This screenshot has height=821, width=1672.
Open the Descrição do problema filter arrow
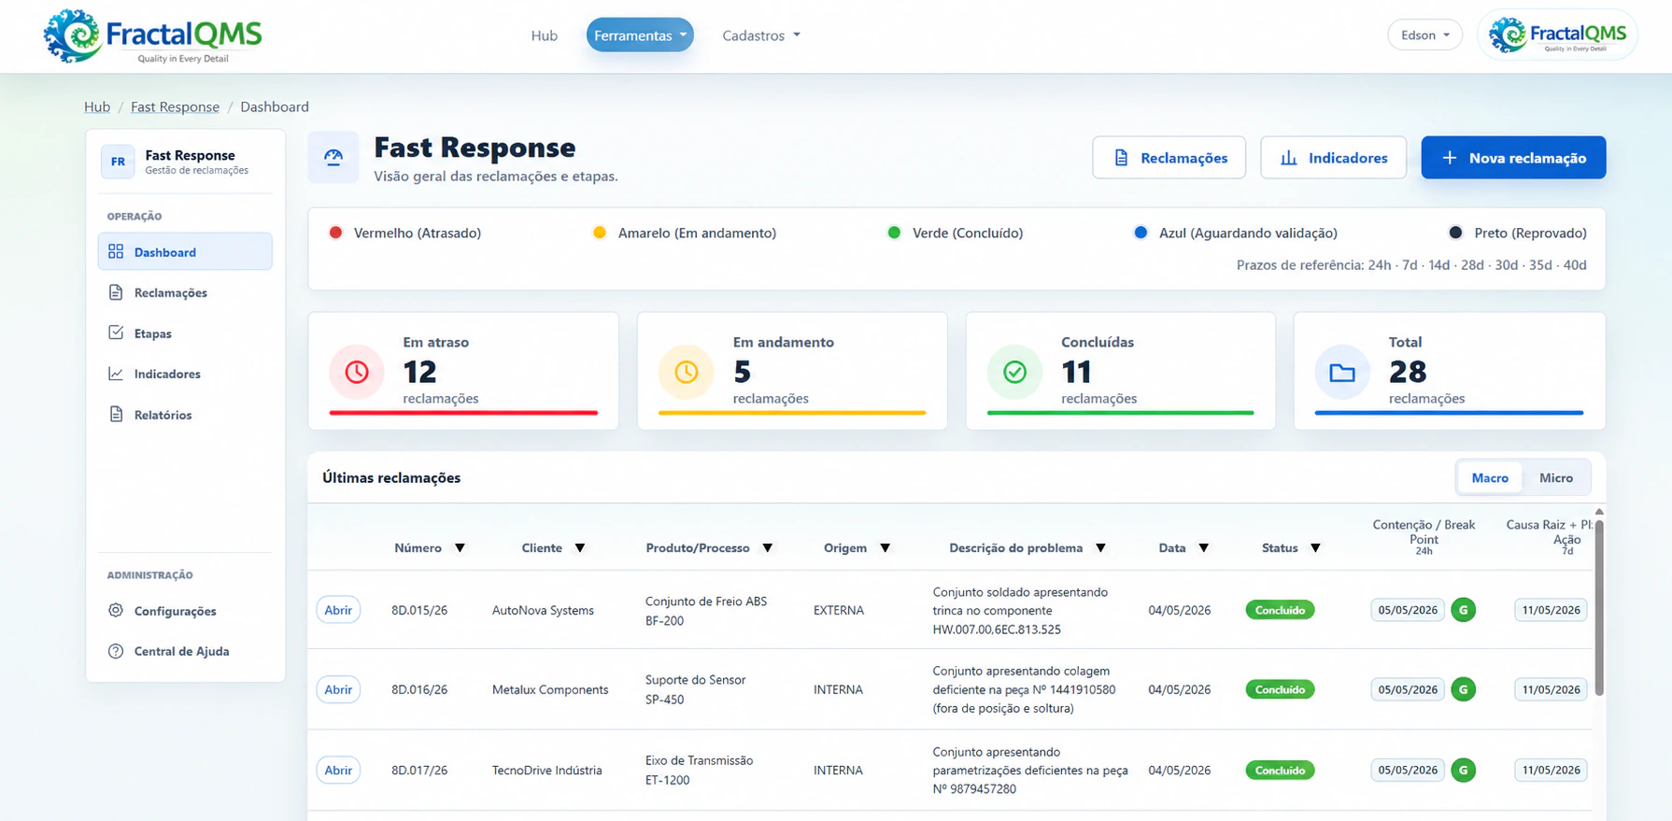coord(1101,548)
